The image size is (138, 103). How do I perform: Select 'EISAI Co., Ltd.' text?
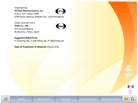21,26
